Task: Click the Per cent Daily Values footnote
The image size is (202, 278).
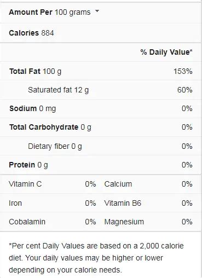Action: (x=96, y=258)
